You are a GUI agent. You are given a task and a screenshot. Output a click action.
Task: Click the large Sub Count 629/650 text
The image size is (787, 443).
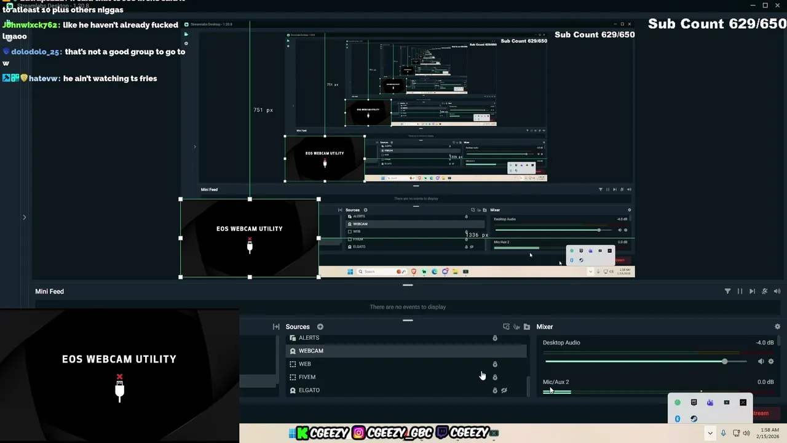(x=717, y=24)
